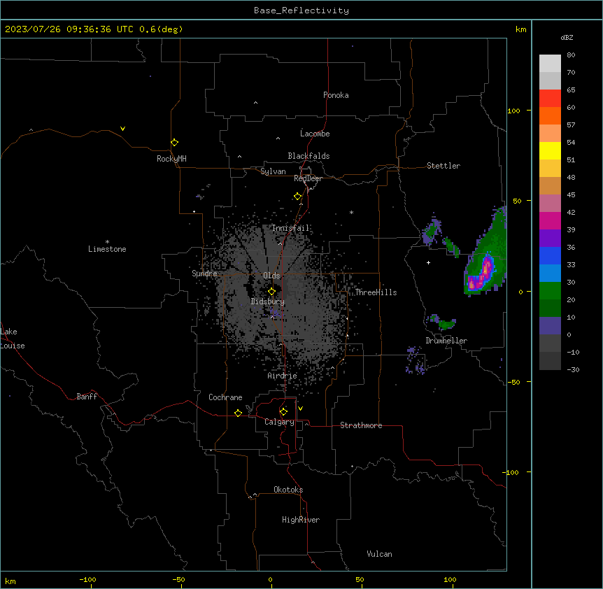
Task: Click the yellow diamond radar site marker near Olds
Action: click(x=271, y=292)
